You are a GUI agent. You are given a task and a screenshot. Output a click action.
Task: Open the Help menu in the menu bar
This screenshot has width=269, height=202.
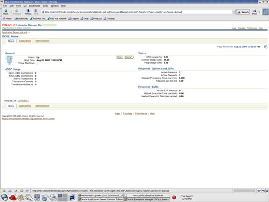(x=64, y=6)
